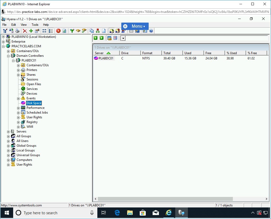271x219 pixels.
Task: Click the blue help question mark icon
Action: pos(151,31)
